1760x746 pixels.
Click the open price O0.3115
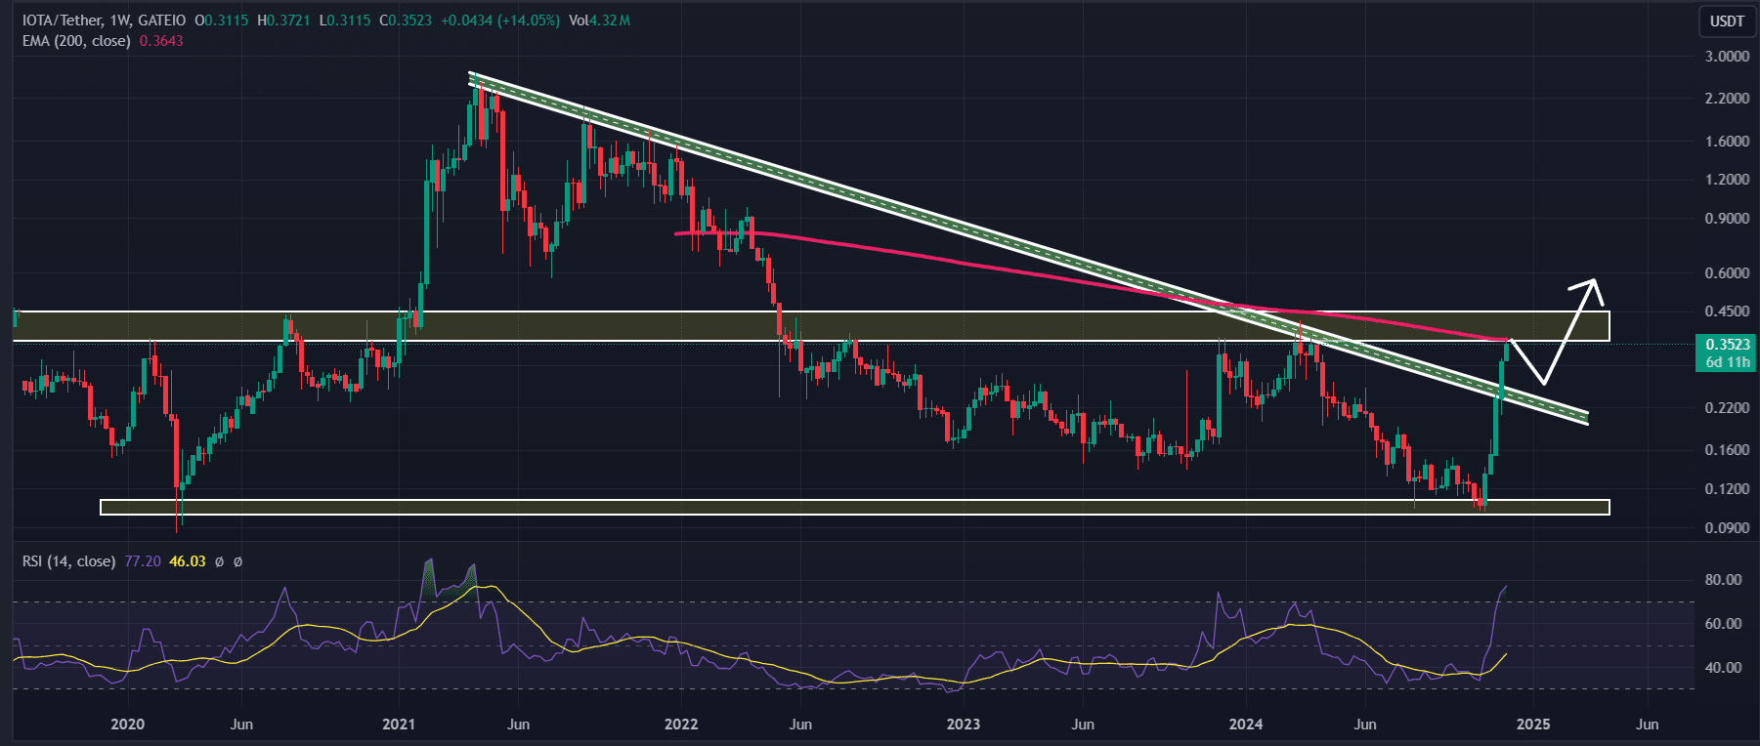point(222,21)
